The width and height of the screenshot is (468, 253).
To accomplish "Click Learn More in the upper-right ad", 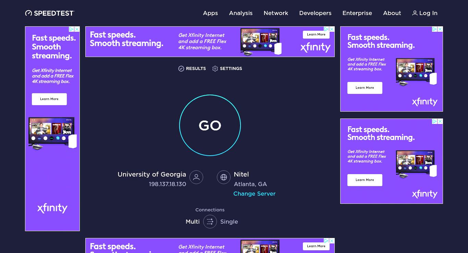I will [365, 88].
